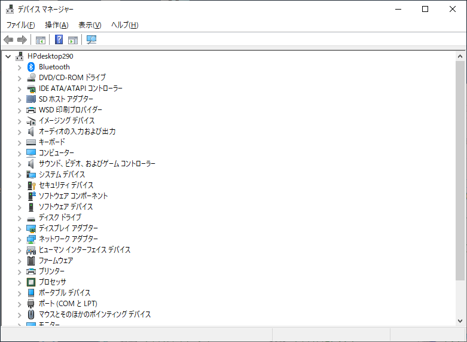Select the プロセッサ label

point(53,282)
